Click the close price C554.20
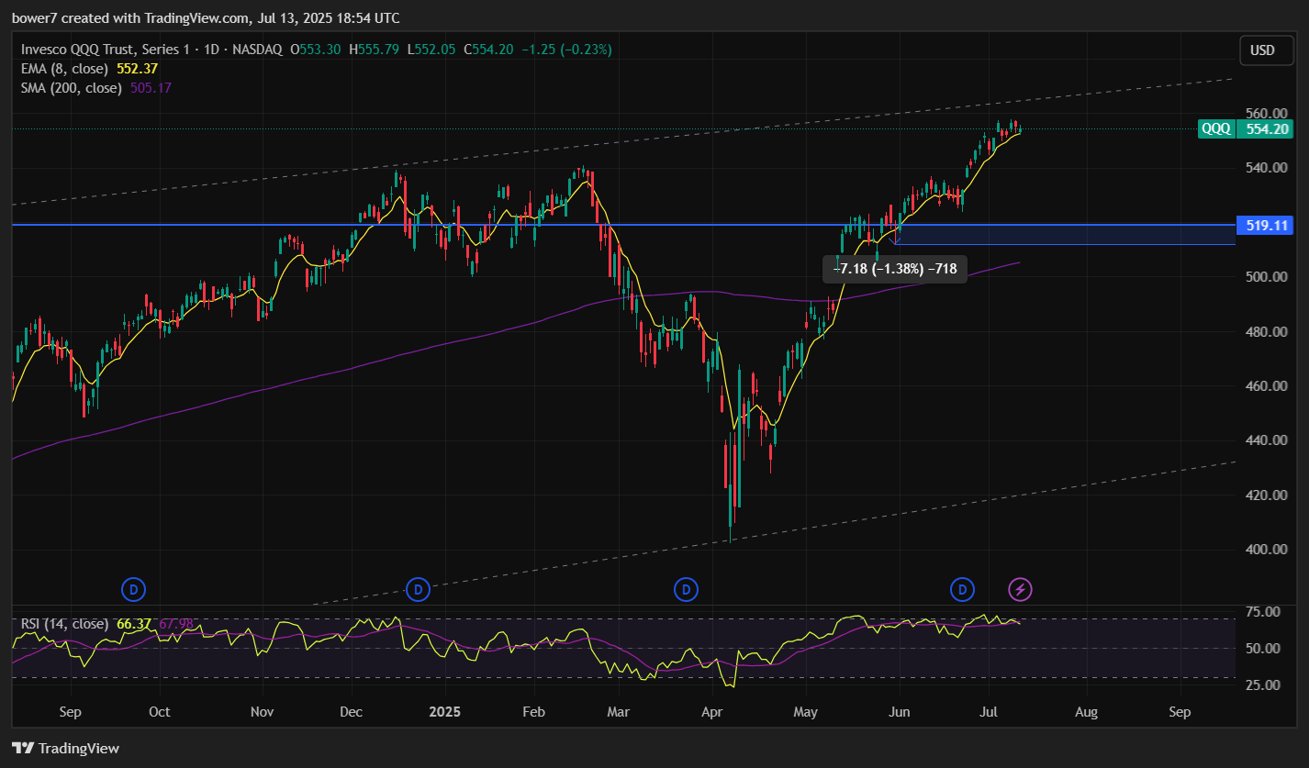Viewport: 1309px width, 768px height. click(489, 50)
